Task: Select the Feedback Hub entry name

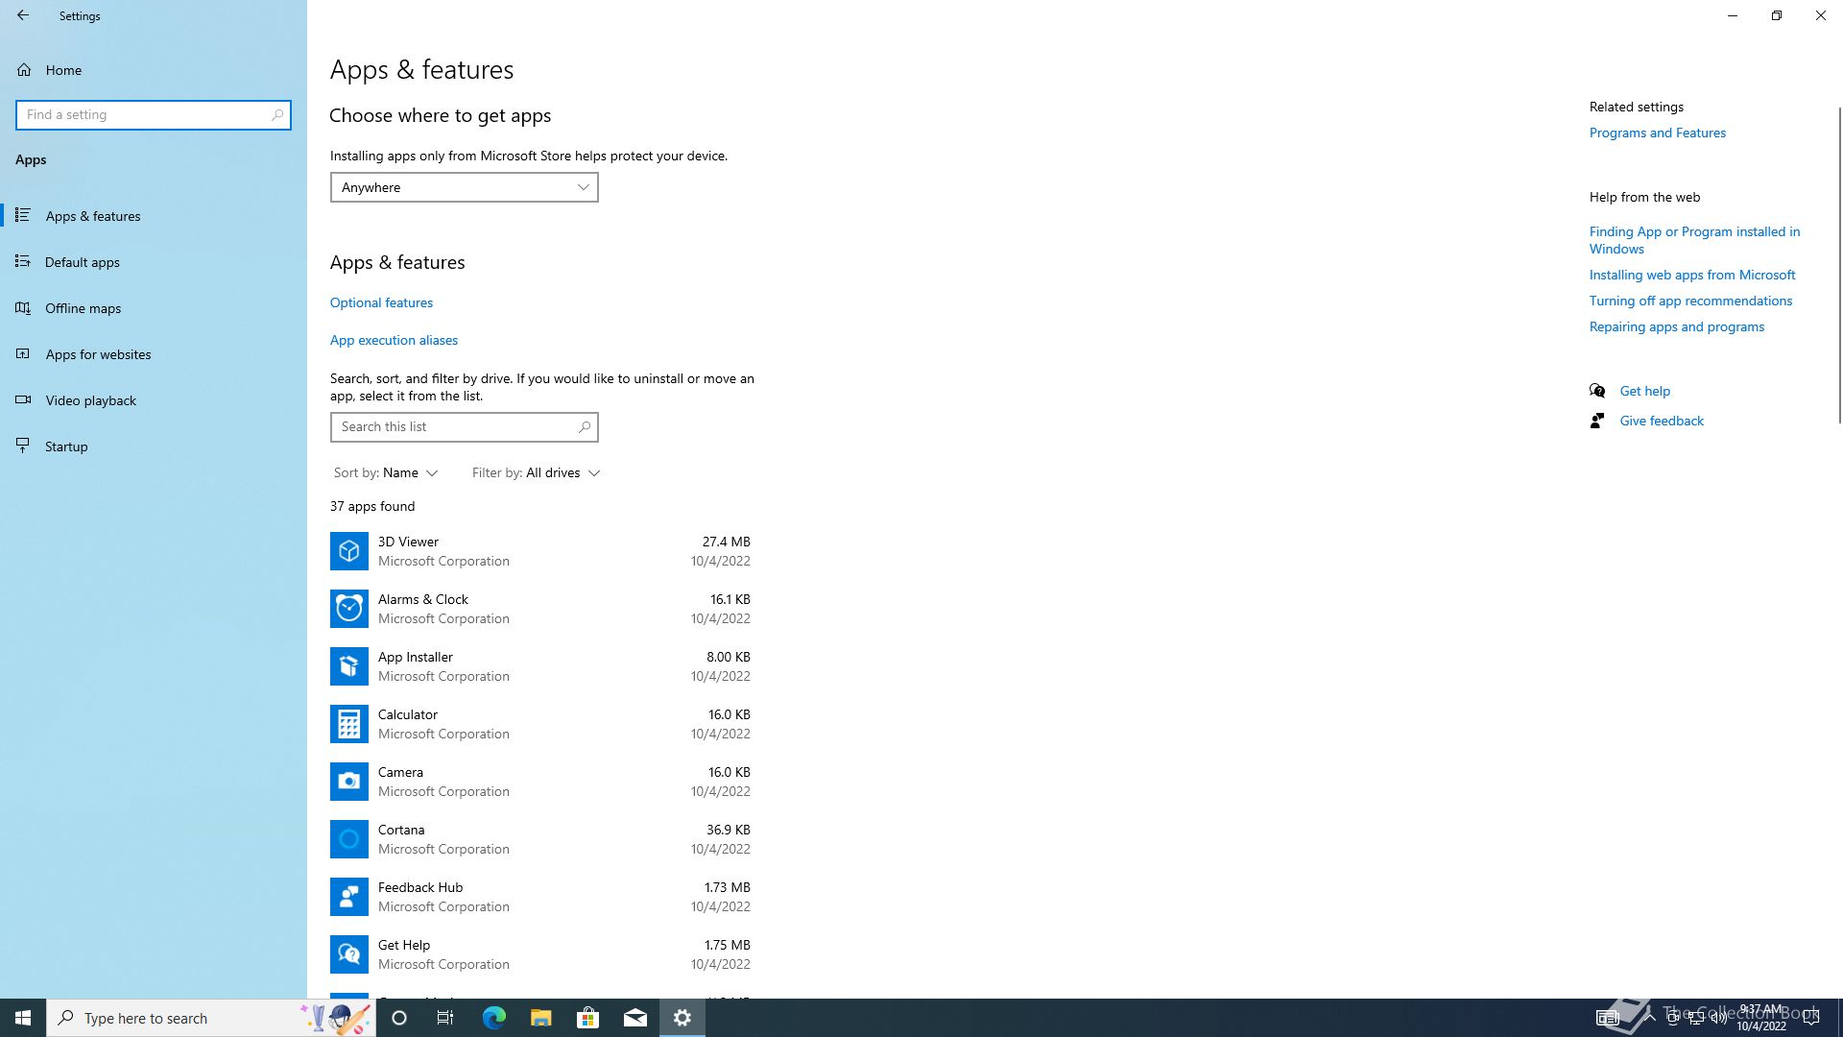Action: tap(419, 887)
